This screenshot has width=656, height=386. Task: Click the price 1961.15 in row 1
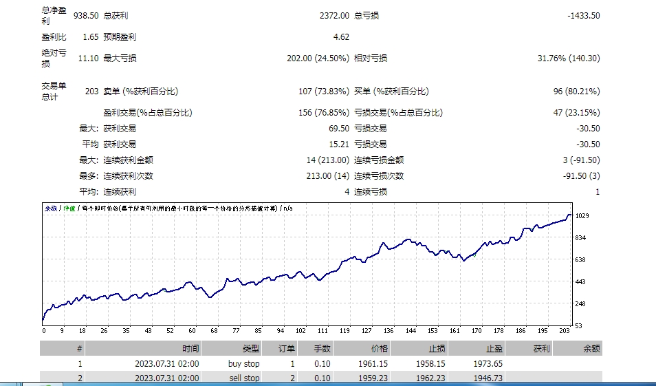coord(373,364)
